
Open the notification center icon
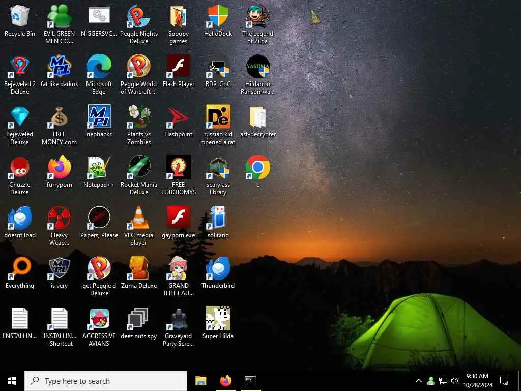pyautogui.click(x=504, y=381)
